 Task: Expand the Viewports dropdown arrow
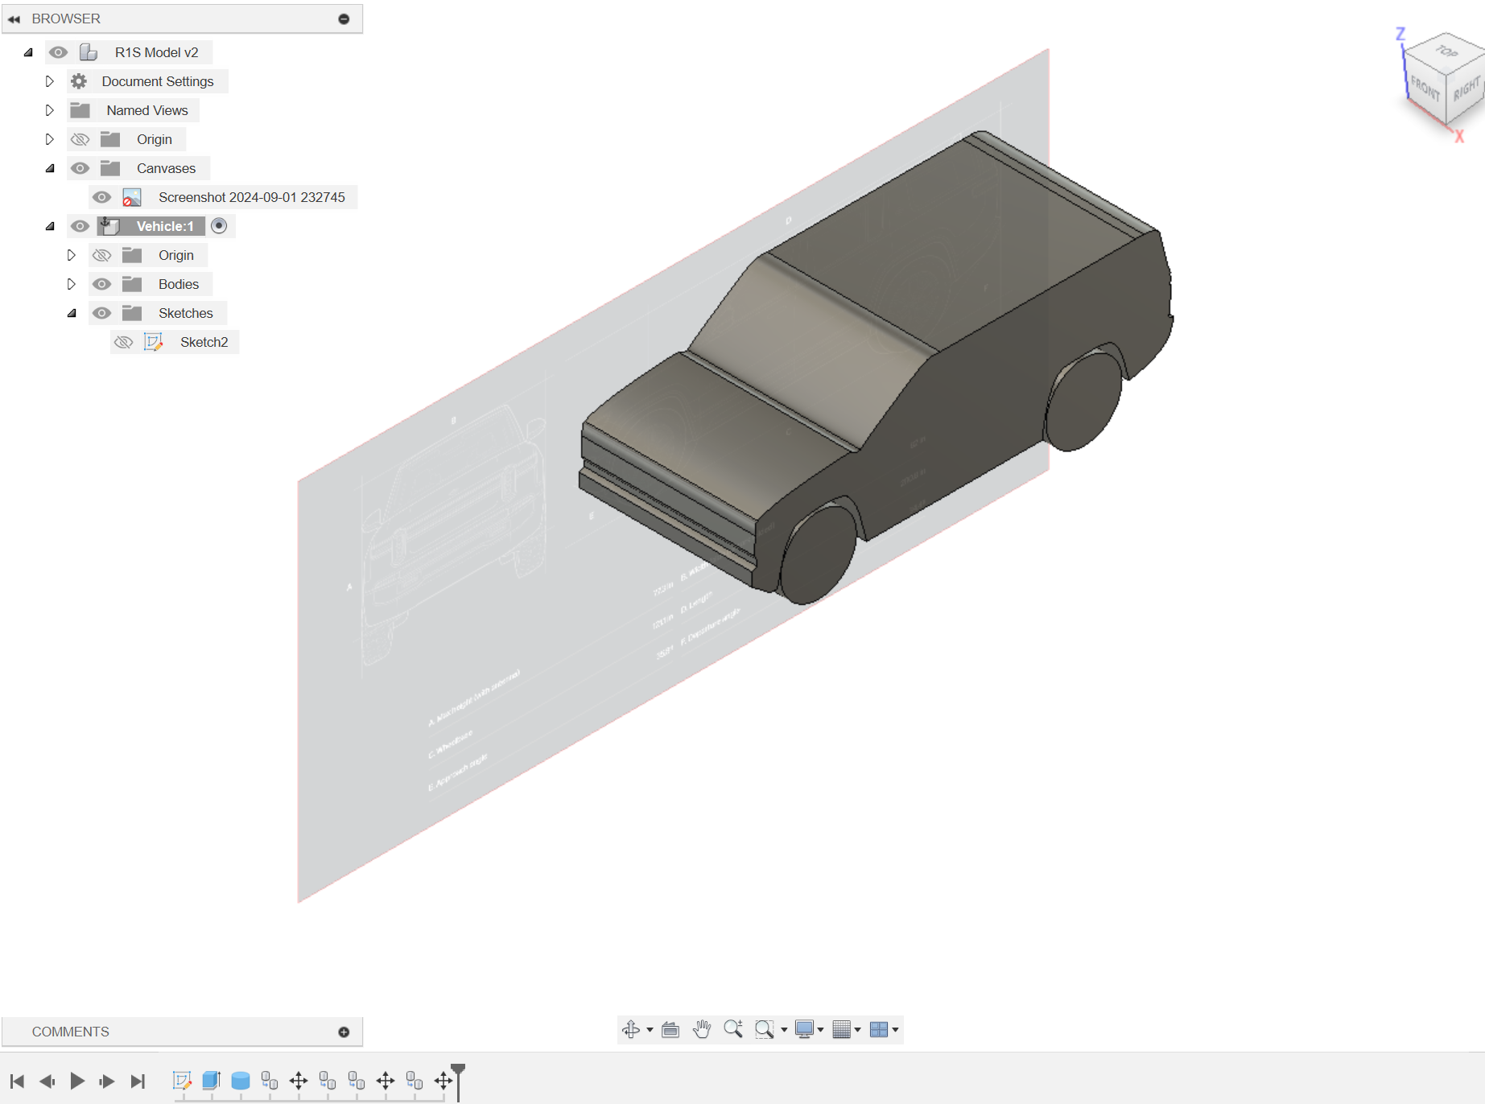coord(895,1030)
